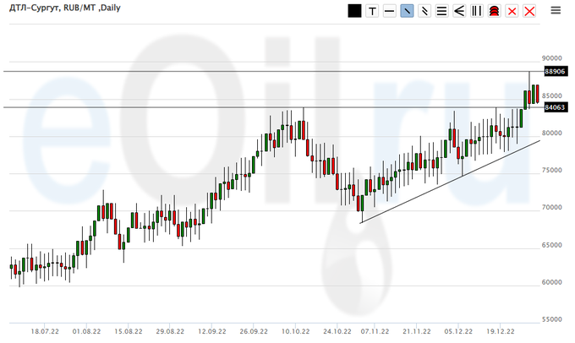575x343 pixels.
Task: Select the red arcs drawing tool
Action: pos(494,11)
